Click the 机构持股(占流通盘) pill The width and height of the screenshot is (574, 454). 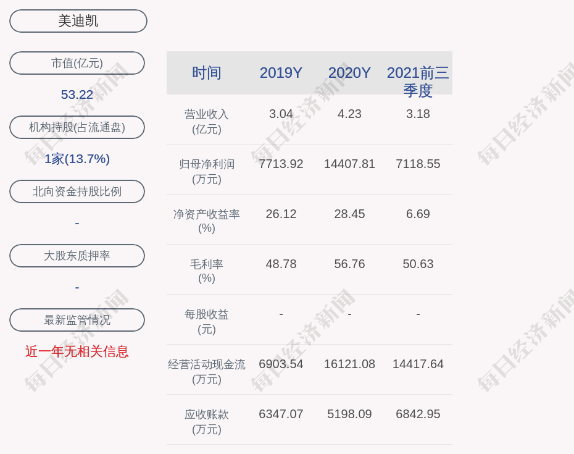pyautogui.click(x=77, y=127)
